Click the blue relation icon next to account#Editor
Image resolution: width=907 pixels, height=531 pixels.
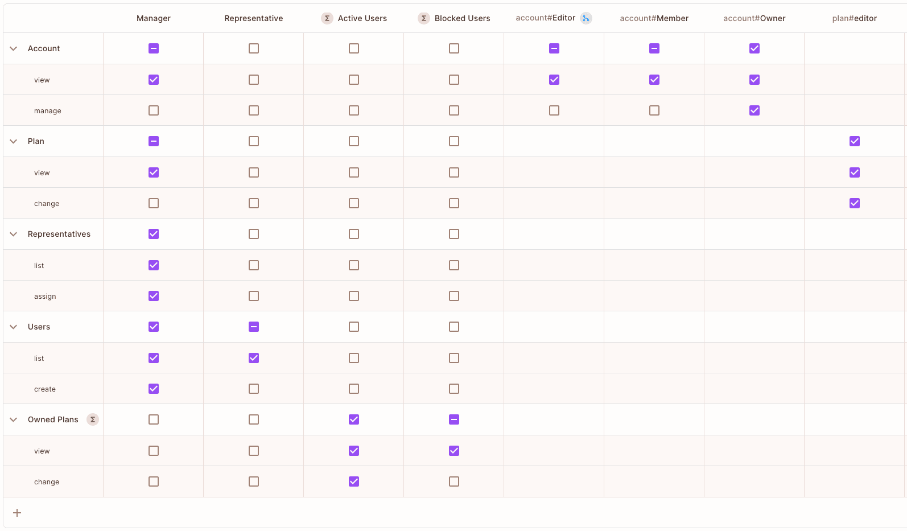click(587, 18)
